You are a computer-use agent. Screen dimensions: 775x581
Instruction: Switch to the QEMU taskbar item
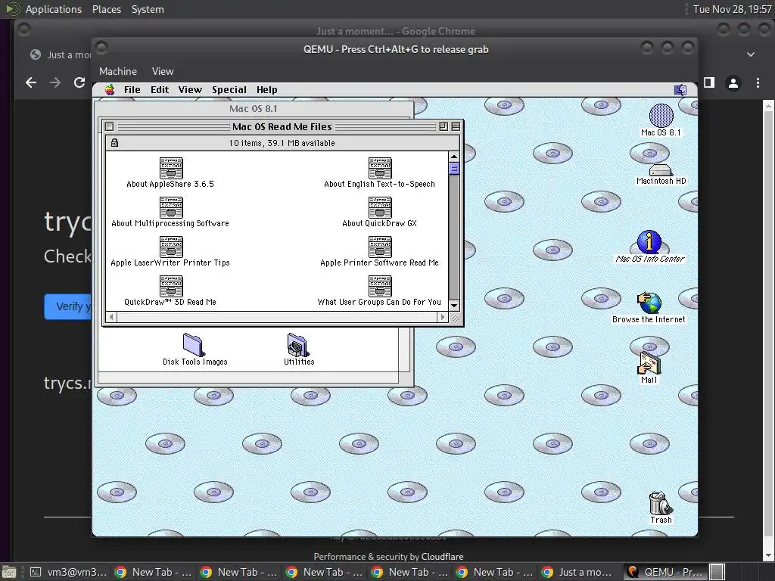(665, 572)
